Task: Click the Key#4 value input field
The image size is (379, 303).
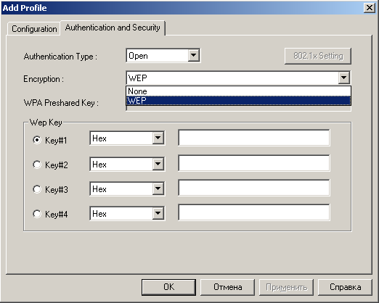Action: pyautogui.click(x=254, y=212)
